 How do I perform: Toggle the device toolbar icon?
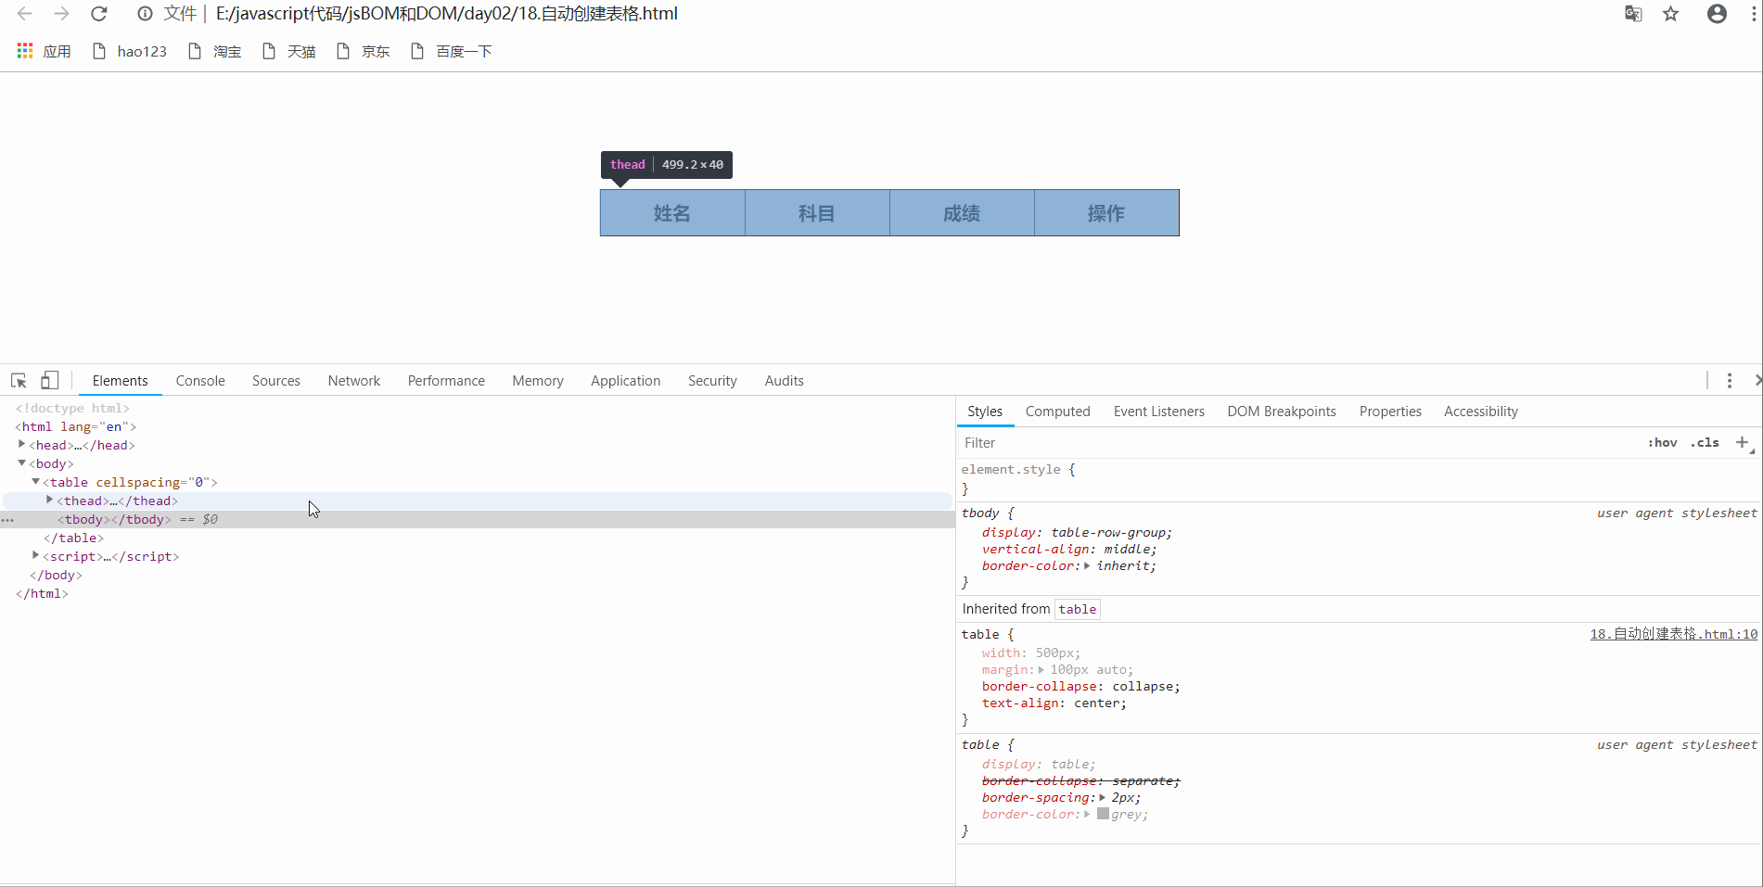(x=50, y=381)
